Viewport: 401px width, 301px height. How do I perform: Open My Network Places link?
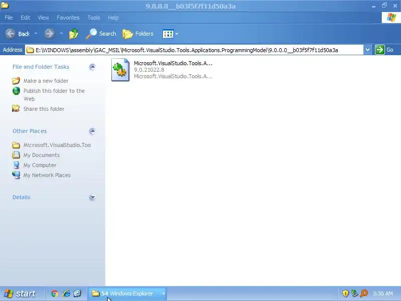click(47, 175)
